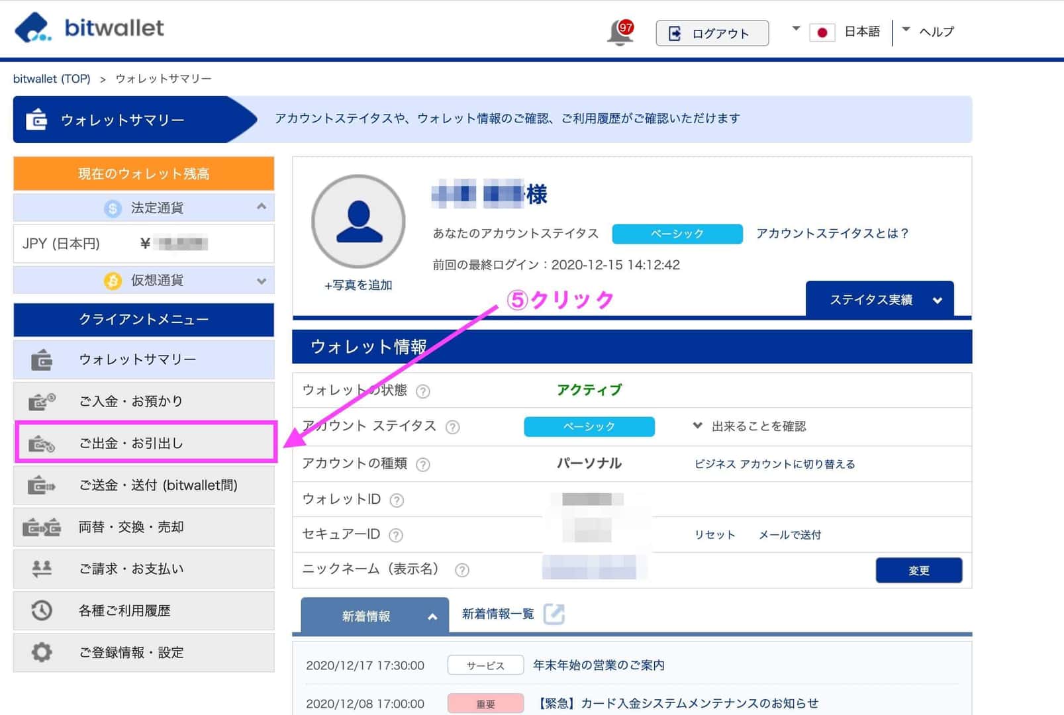Viewport: 1064px width, 715px height.
Task: Click the サービス tag
Action: [485, 665]
